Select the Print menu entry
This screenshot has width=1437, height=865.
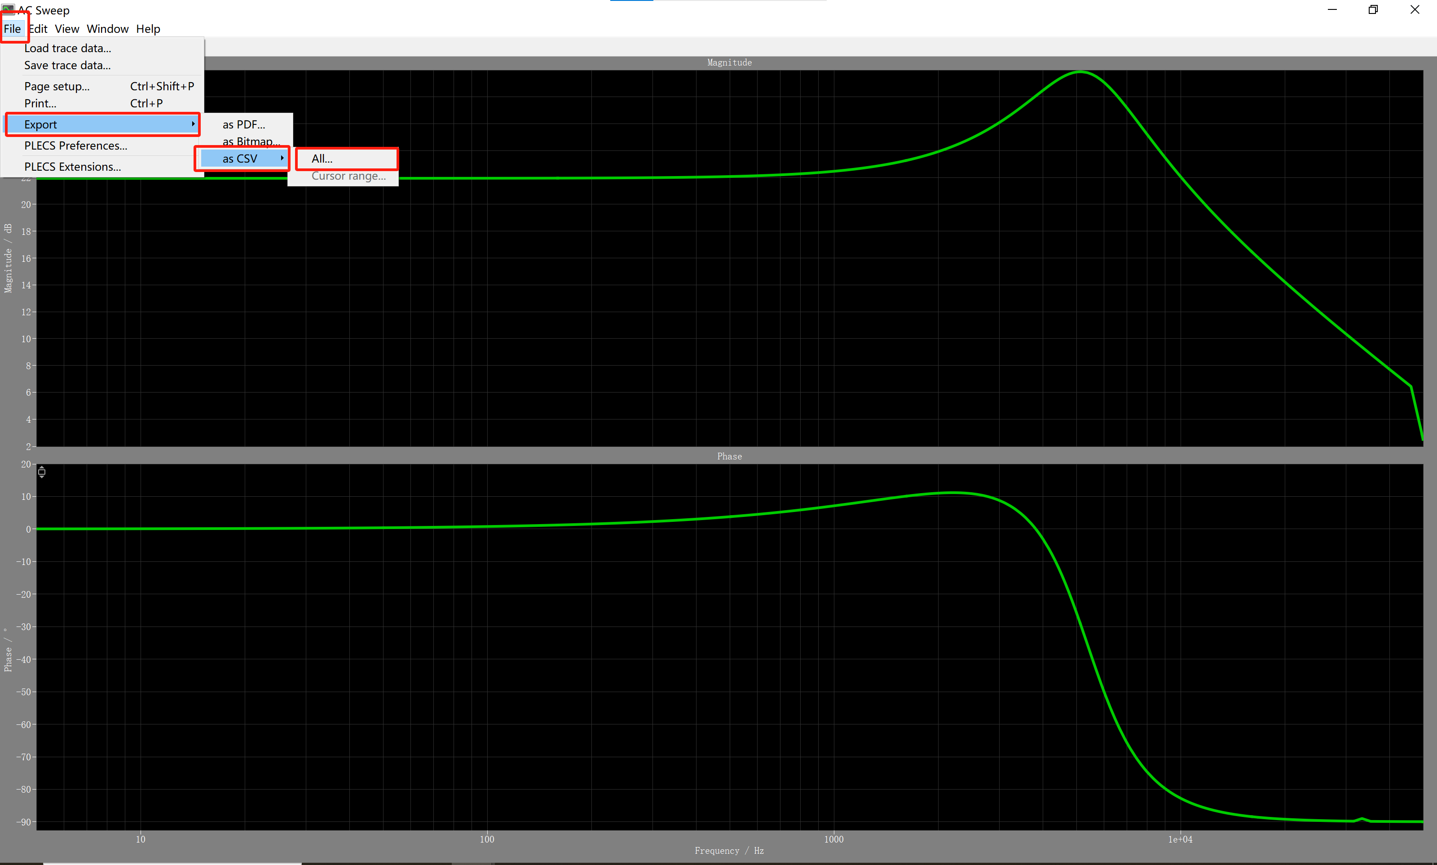pyautogui.click(x=40, y=103)
